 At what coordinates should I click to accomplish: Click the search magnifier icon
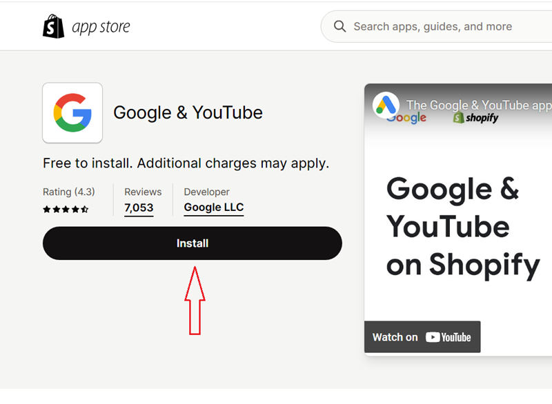(x=339, y=26)
